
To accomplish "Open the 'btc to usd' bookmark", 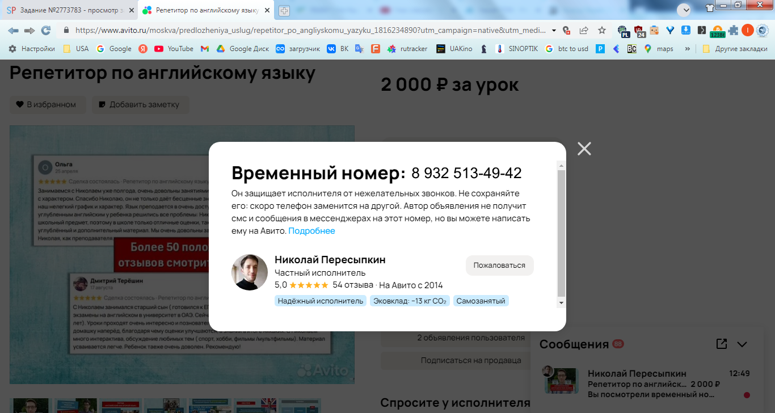I will (x=567, y=49).
